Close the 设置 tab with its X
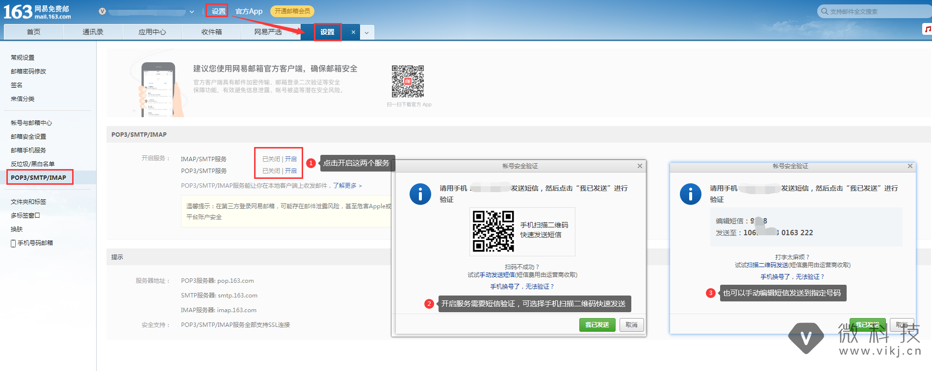The width and height of the screenshot is (932, 371). pyautogui.click(x=353, y=32)
